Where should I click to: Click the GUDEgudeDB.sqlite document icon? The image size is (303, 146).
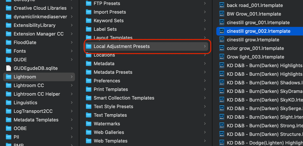9,68
